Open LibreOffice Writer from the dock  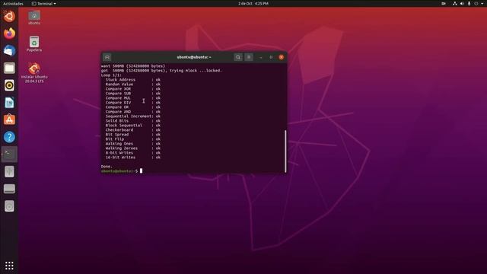[x=9, y=103]
